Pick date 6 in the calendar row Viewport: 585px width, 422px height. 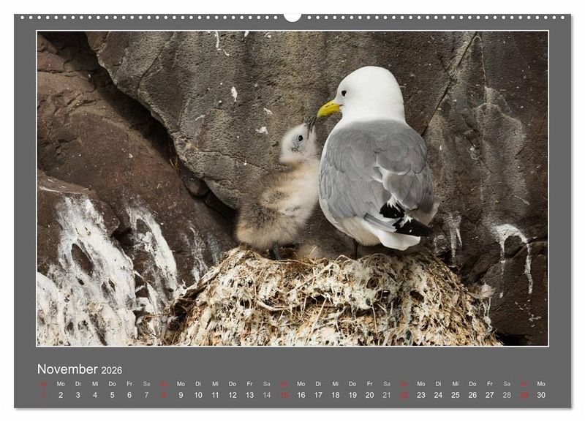click(129, 395)
